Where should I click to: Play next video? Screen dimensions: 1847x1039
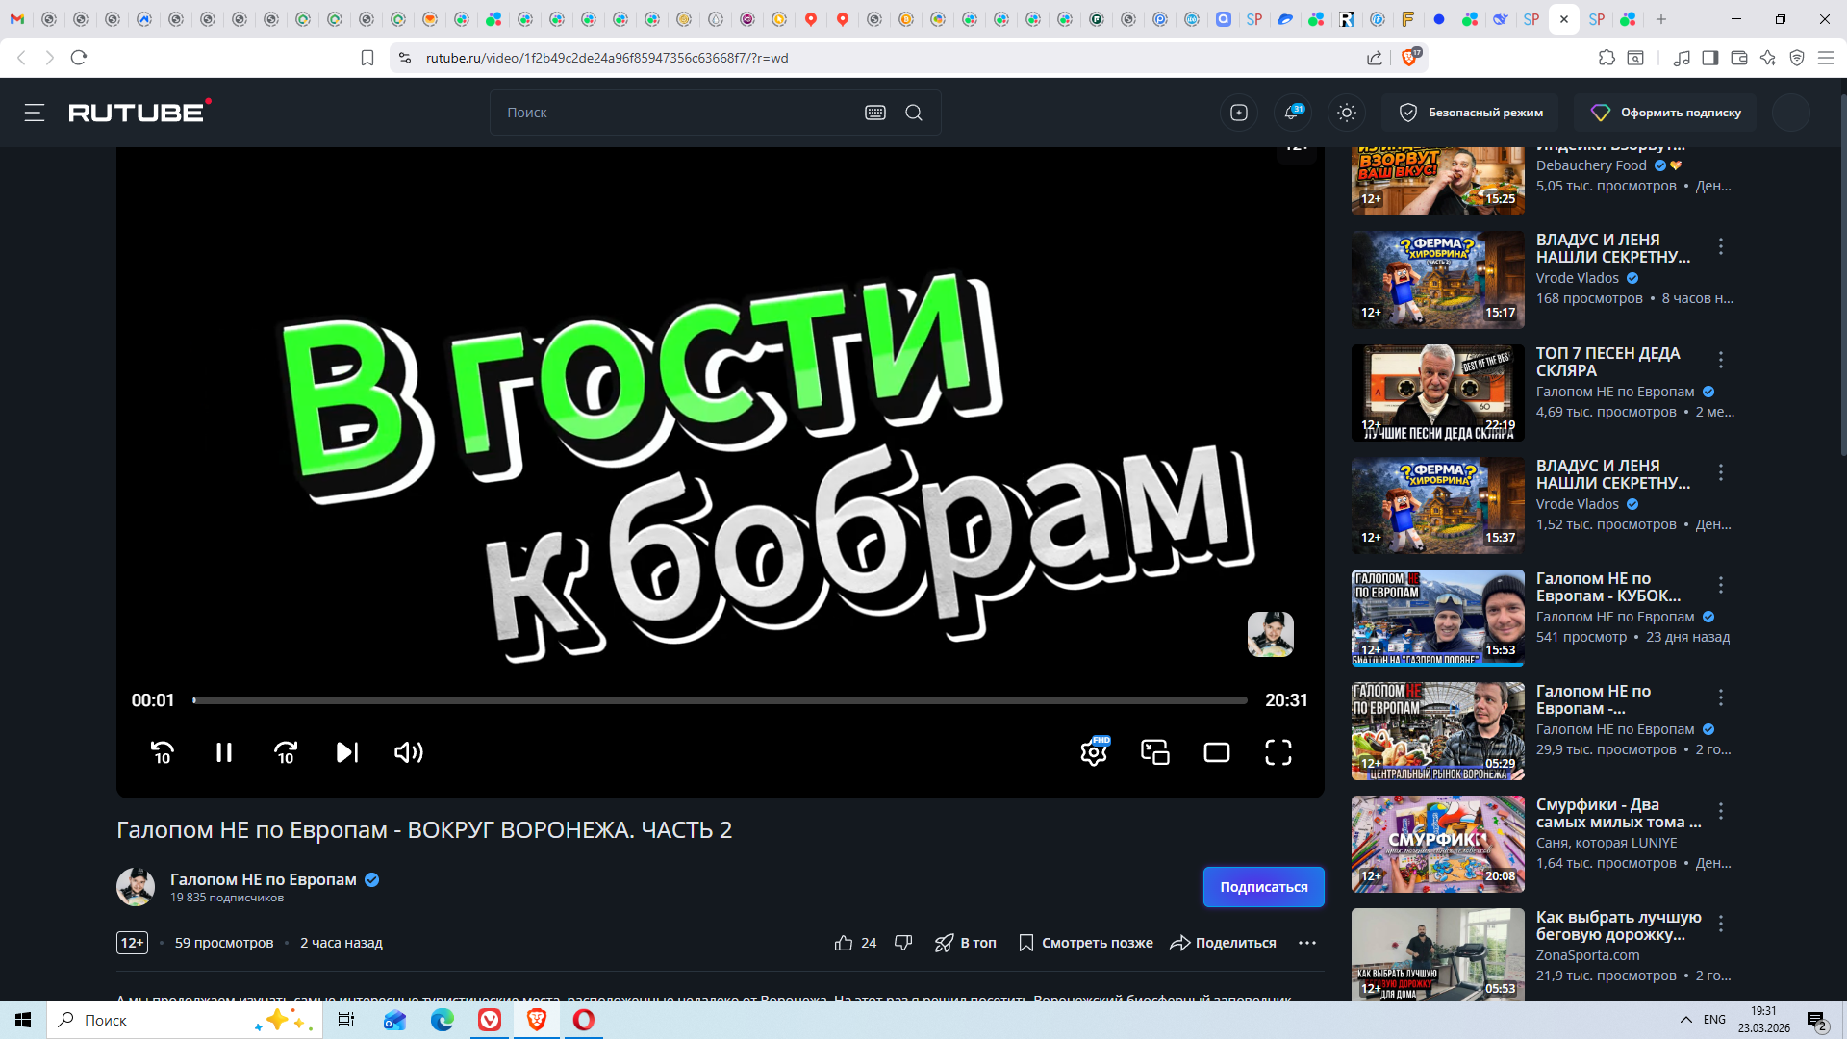pyautogui.click(x=347, y=752)
